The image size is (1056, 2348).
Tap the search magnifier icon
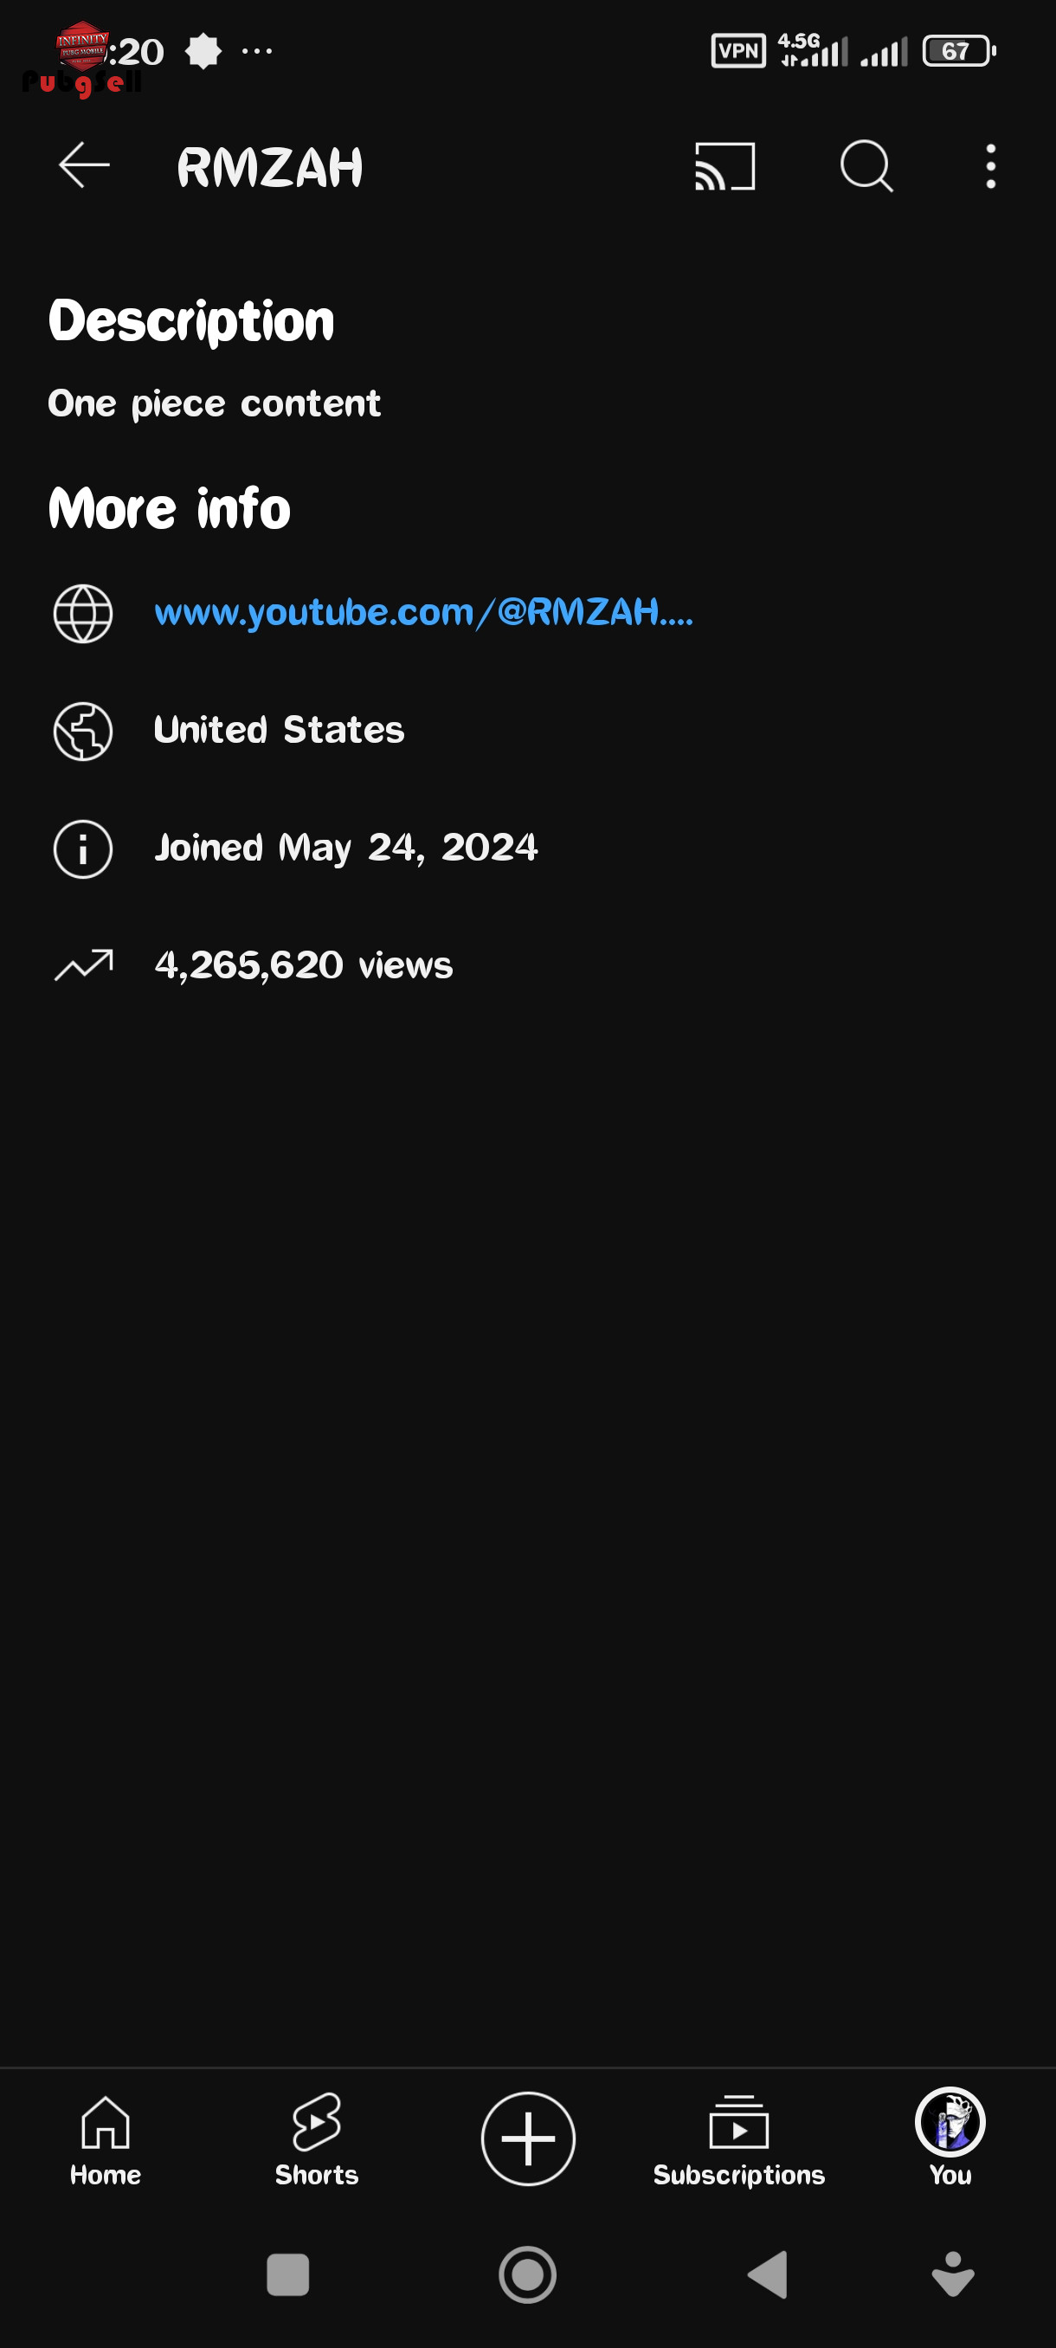tap(866, 166)
